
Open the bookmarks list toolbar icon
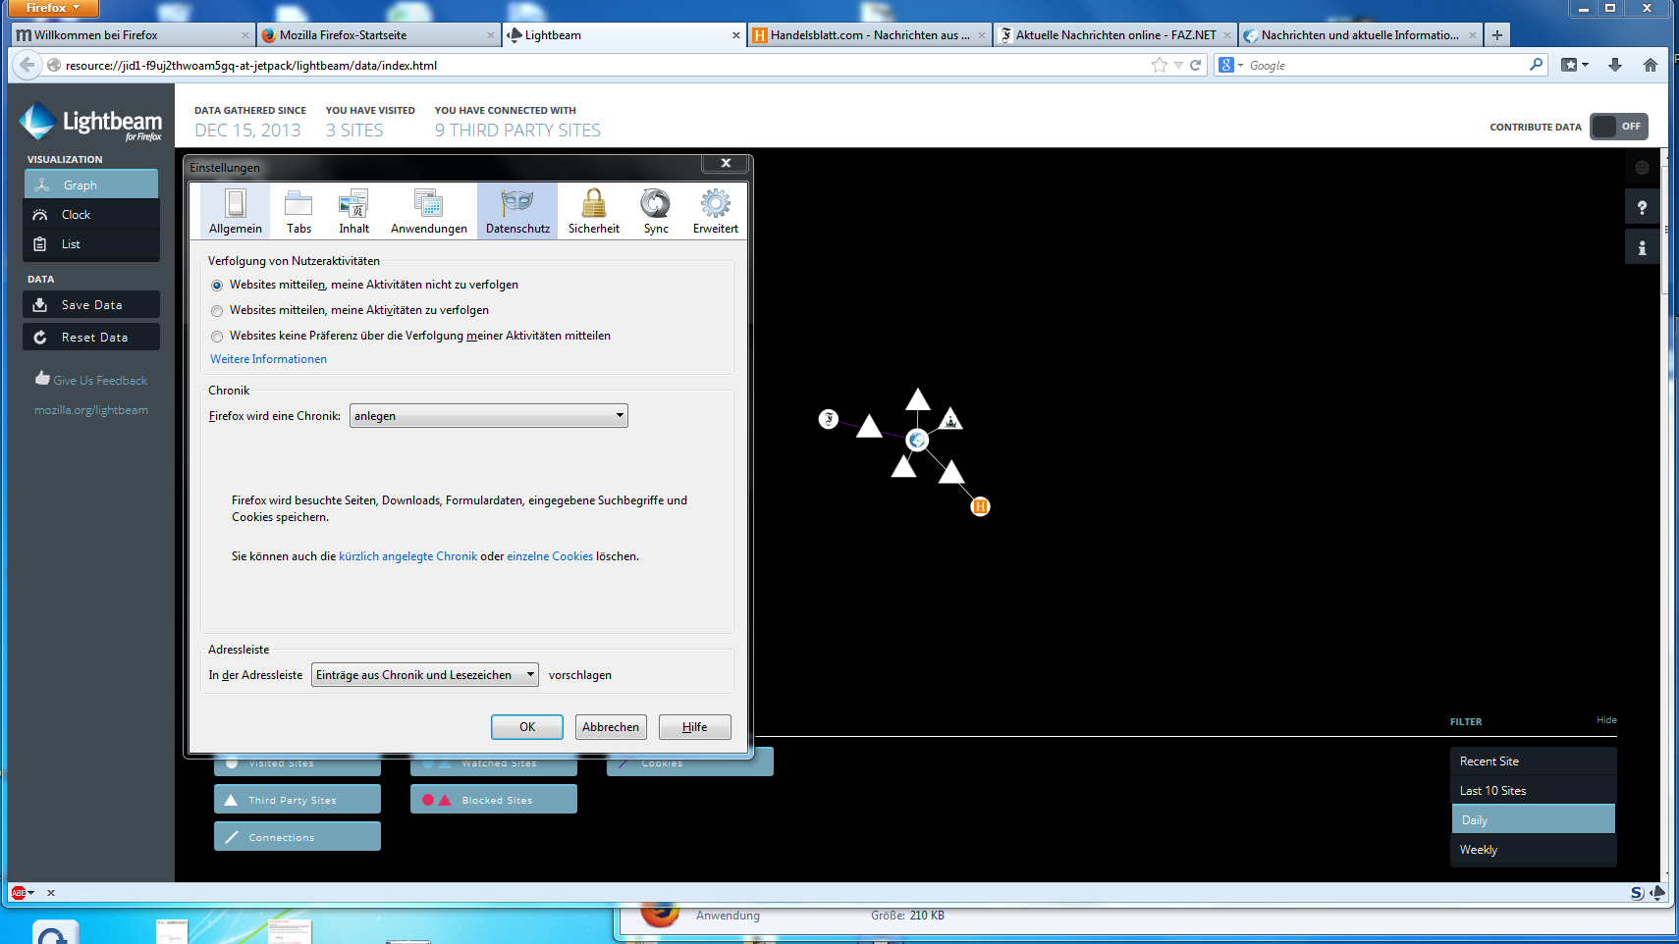coord(1569,65)
